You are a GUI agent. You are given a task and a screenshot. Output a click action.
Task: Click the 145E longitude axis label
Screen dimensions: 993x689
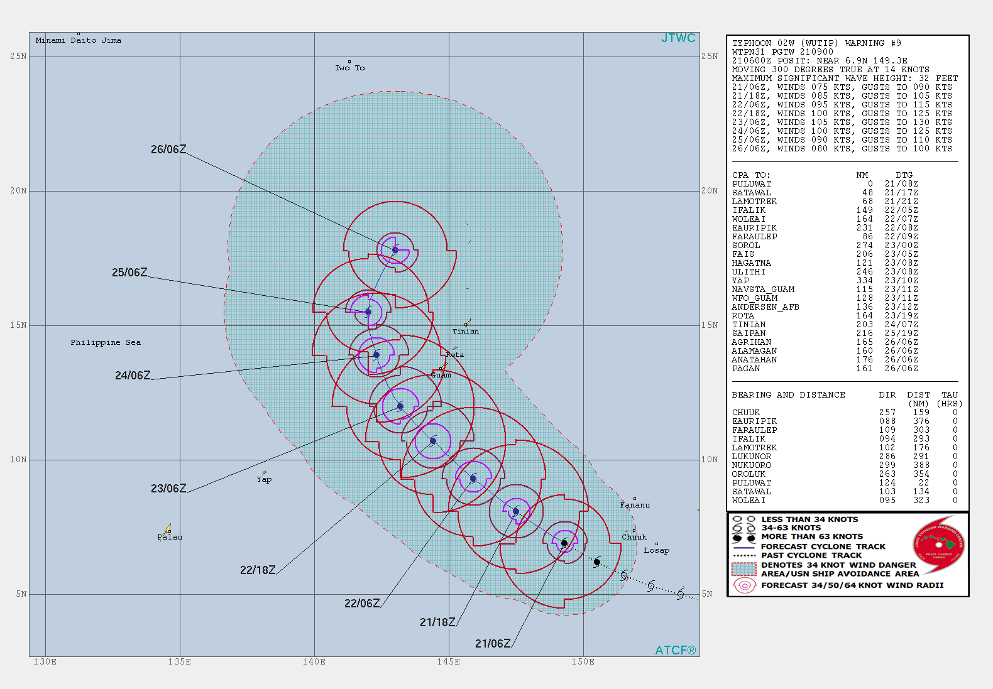coord(449,662)
